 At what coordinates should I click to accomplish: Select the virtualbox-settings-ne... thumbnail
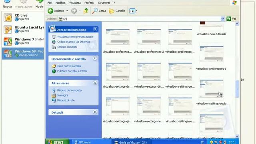[x=149, y=106]
